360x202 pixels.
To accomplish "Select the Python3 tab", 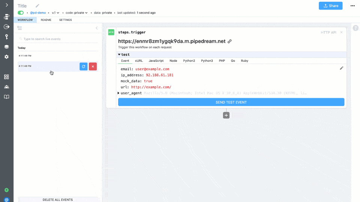I will tap(207, 61).
